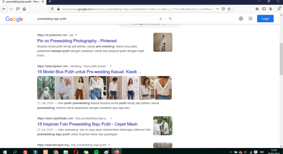Open the Google apps grid
Screen dimensions: 283x154
coord(250,19)
